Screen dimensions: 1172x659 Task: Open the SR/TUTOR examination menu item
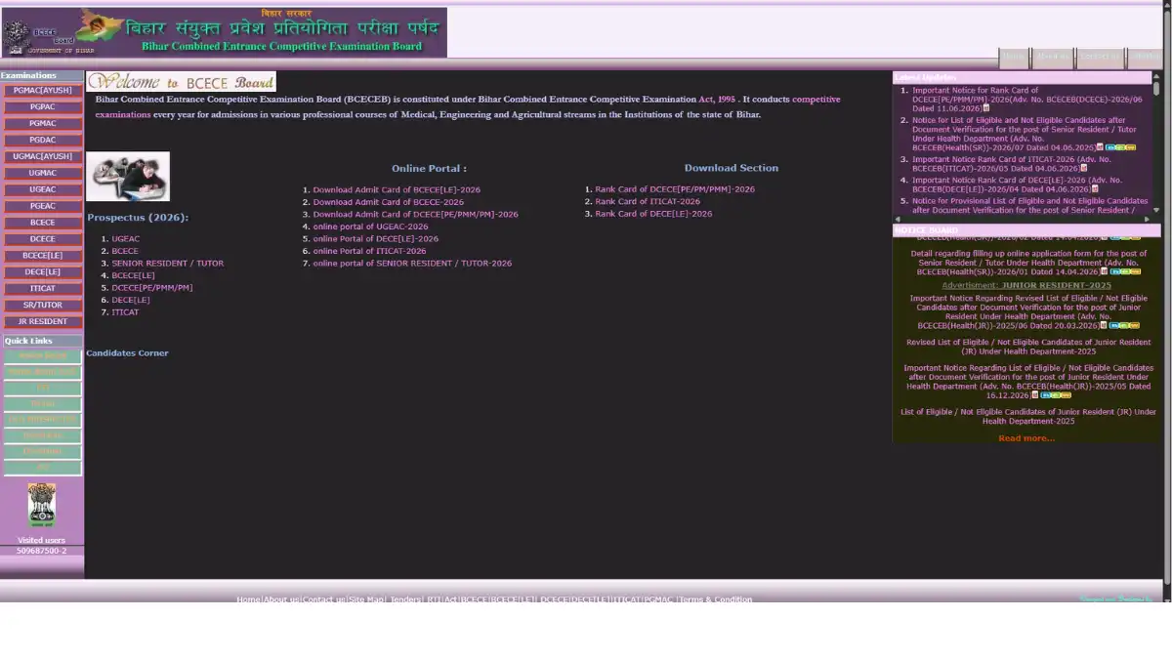click(42, 305)
